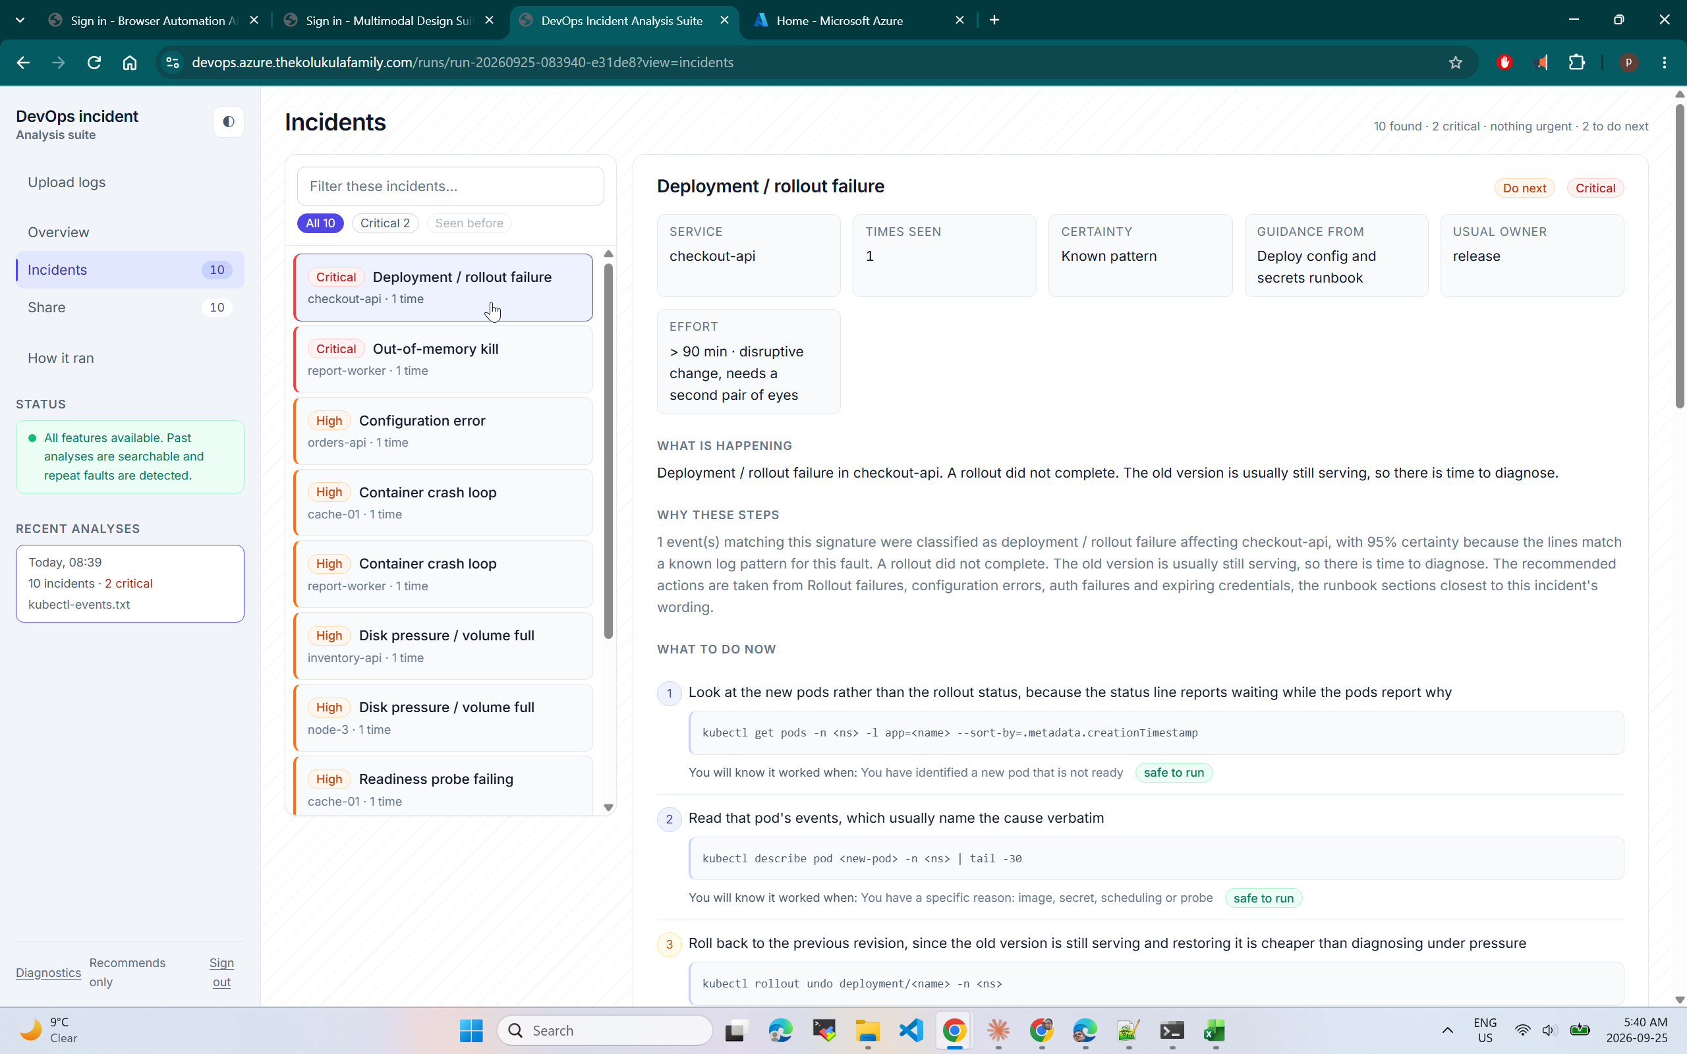Click the Windows taskbar Search box
Viewport: 1687px width, 1054px height.
point(605,1030)
